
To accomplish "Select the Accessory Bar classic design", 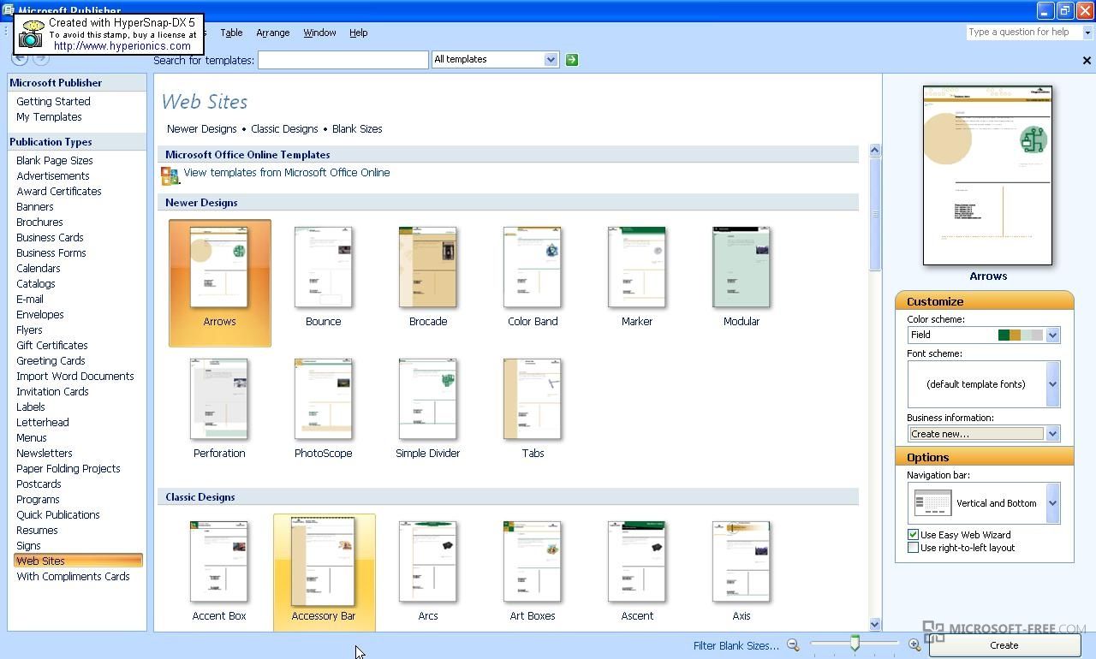I will click(324, 572).
